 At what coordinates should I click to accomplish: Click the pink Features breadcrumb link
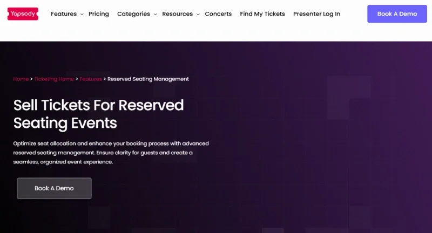coord(91,79)
